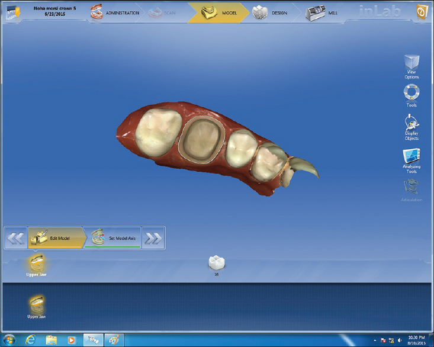This screenshot has width=434, height=347.
Task: Switch to the Administration phase
Action: pos(115,12)
